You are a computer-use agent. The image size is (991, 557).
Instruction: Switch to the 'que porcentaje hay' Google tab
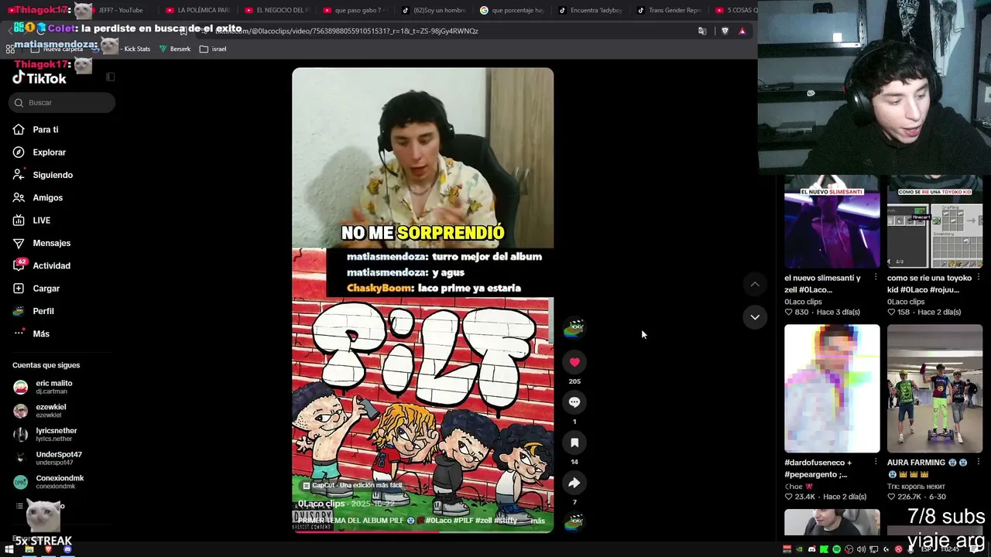click(512, 10)
